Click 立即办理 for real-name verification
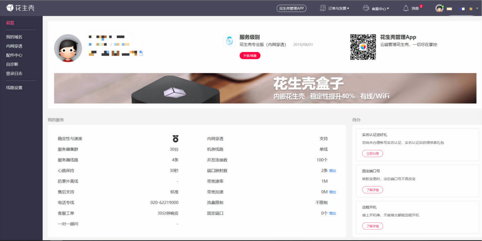Screen dimensions: 482x241 (x=373, y=154)
